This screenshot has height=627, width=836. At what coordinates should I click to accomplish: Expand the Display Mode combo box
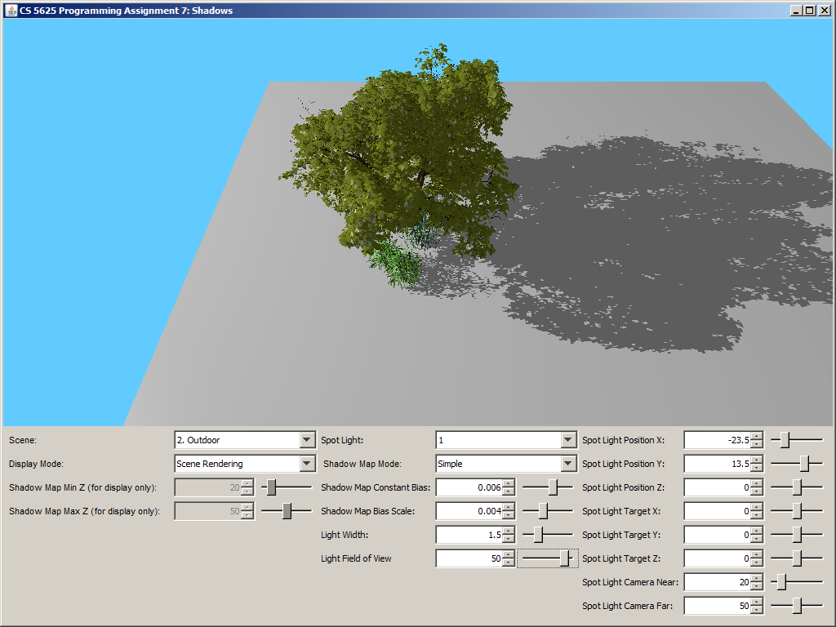(x=307, y=464)
